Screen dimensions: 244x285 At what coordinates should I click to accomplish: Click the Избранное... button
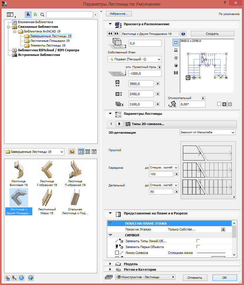119,14
